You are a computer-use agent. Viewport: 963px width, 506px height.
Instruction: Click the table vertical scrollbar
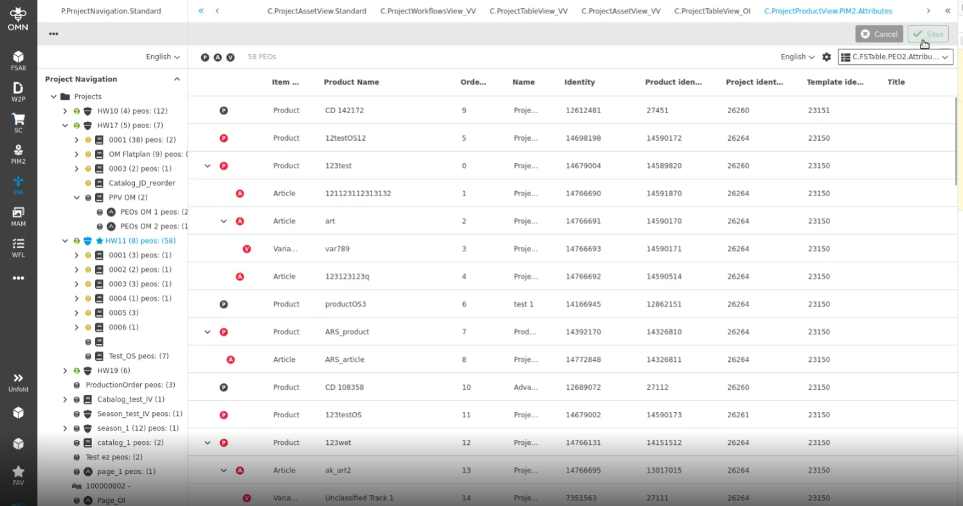coord(957,141)
